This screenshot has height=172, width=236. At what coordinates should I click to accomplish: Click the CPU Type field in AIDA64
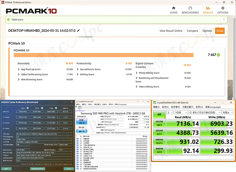pos(44,134)
